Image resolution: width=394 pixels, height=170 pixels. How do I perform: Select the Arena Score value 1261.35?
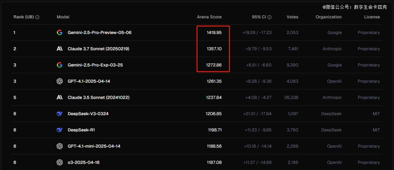214,82
